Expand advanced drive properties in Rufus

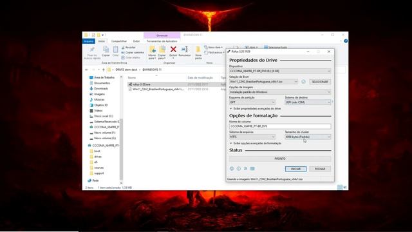click(x=255, y=109)
